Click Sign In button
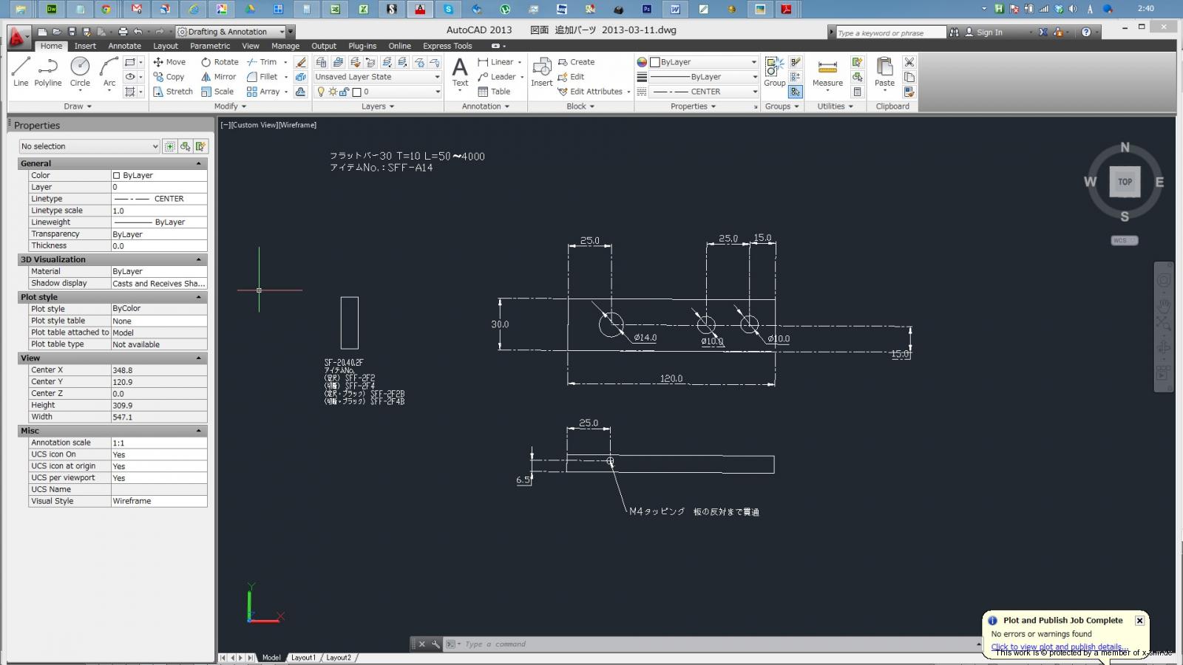This screenshot has width=1183, height=665. pyautogui.click(x=989, y=33)
